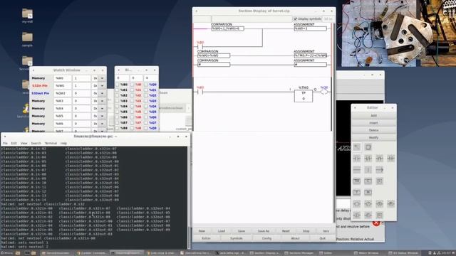Select the call coil element

coord(368,215)
